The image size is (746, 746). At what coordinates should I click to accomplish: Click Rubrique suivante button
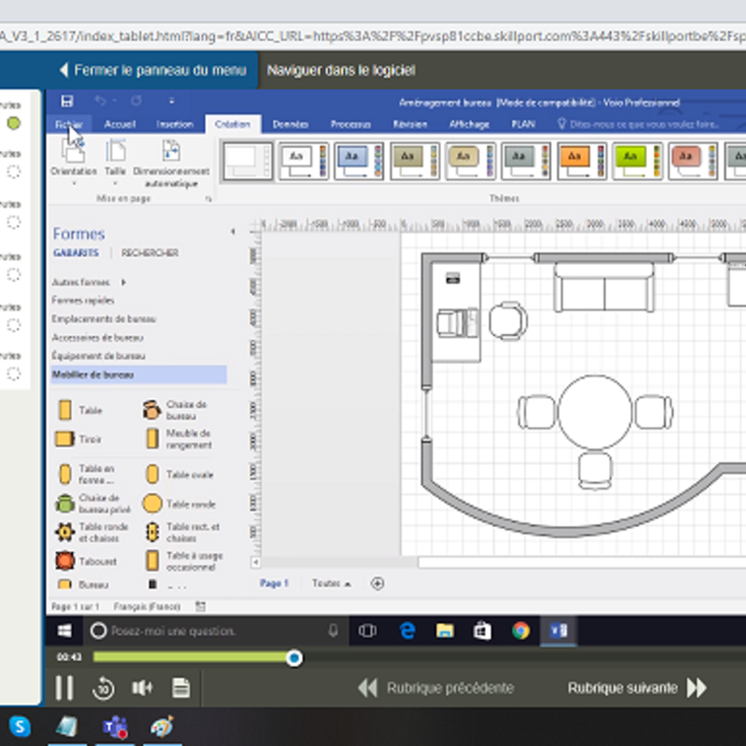638,688
